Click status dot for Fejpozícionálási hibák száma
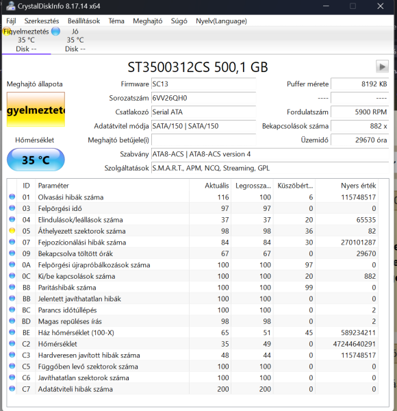 coord(12,242)
